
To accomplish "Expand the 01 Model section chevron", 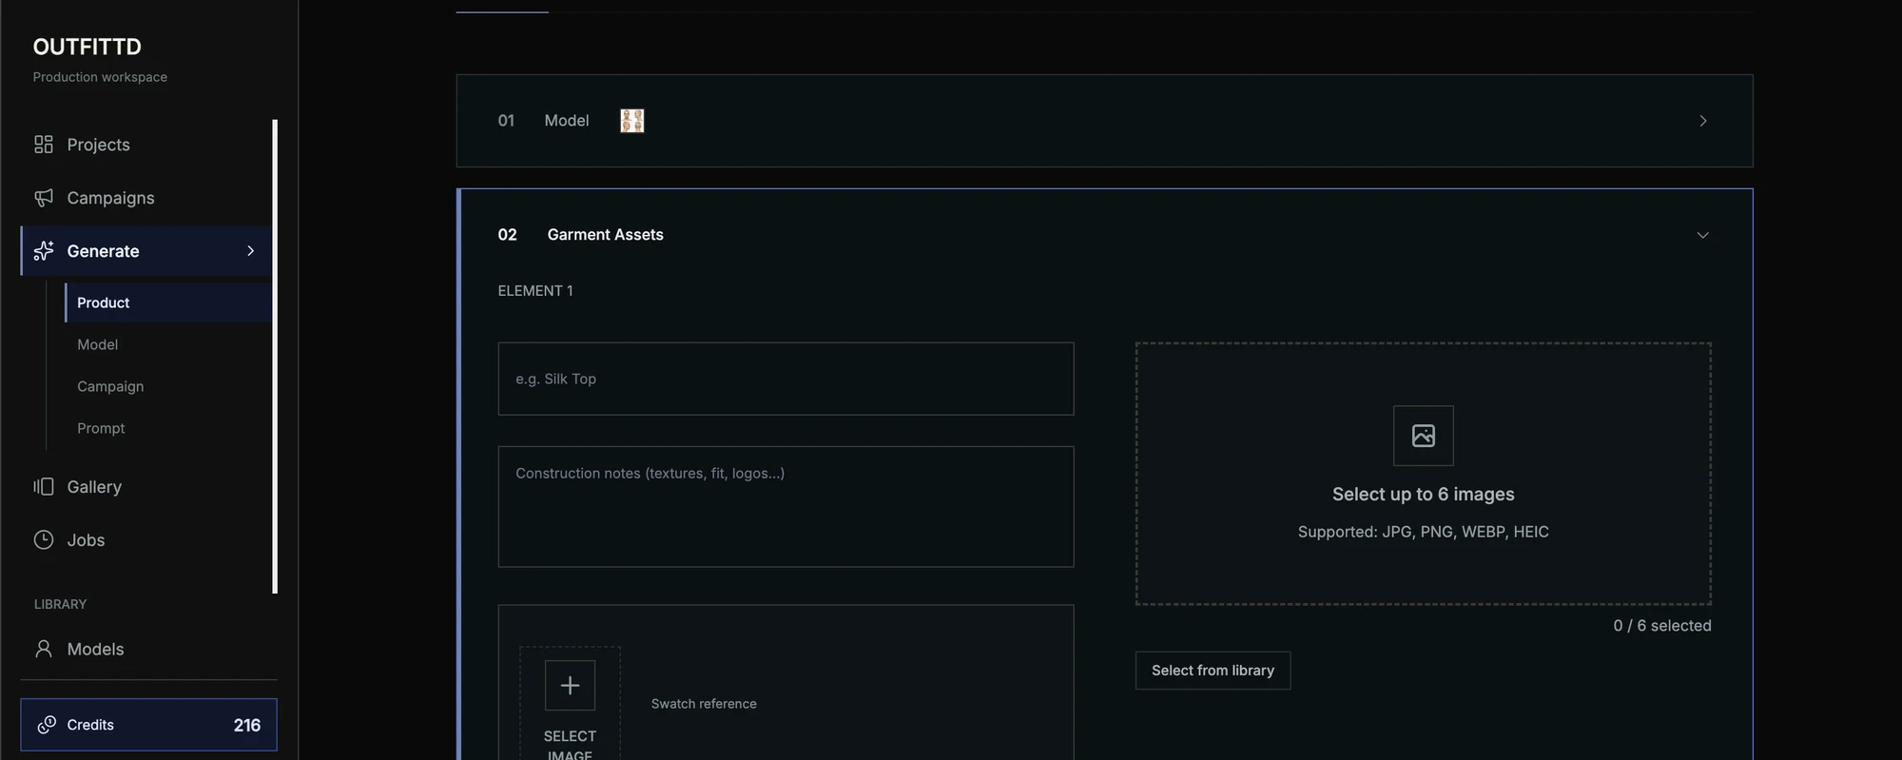I will 1703,121.
